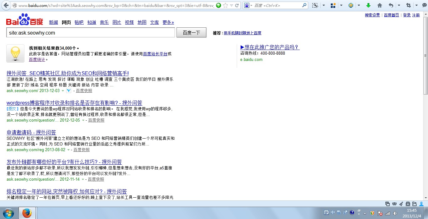
Task: Go to the browser home page icon
Action: tap(379, 5)
